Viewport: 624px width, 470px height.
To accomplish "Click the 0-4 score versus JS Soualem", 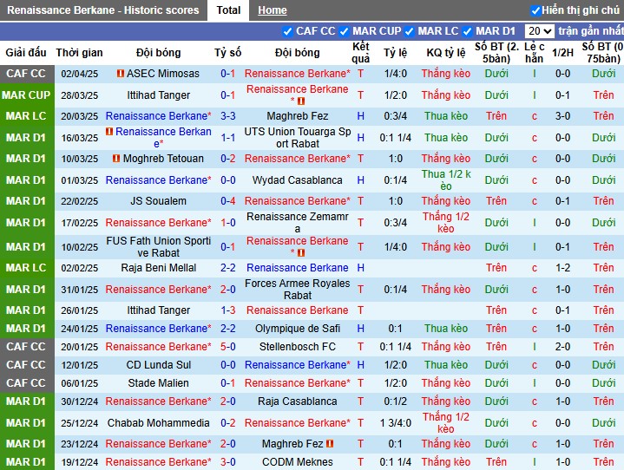I will (x=228, y=201).
